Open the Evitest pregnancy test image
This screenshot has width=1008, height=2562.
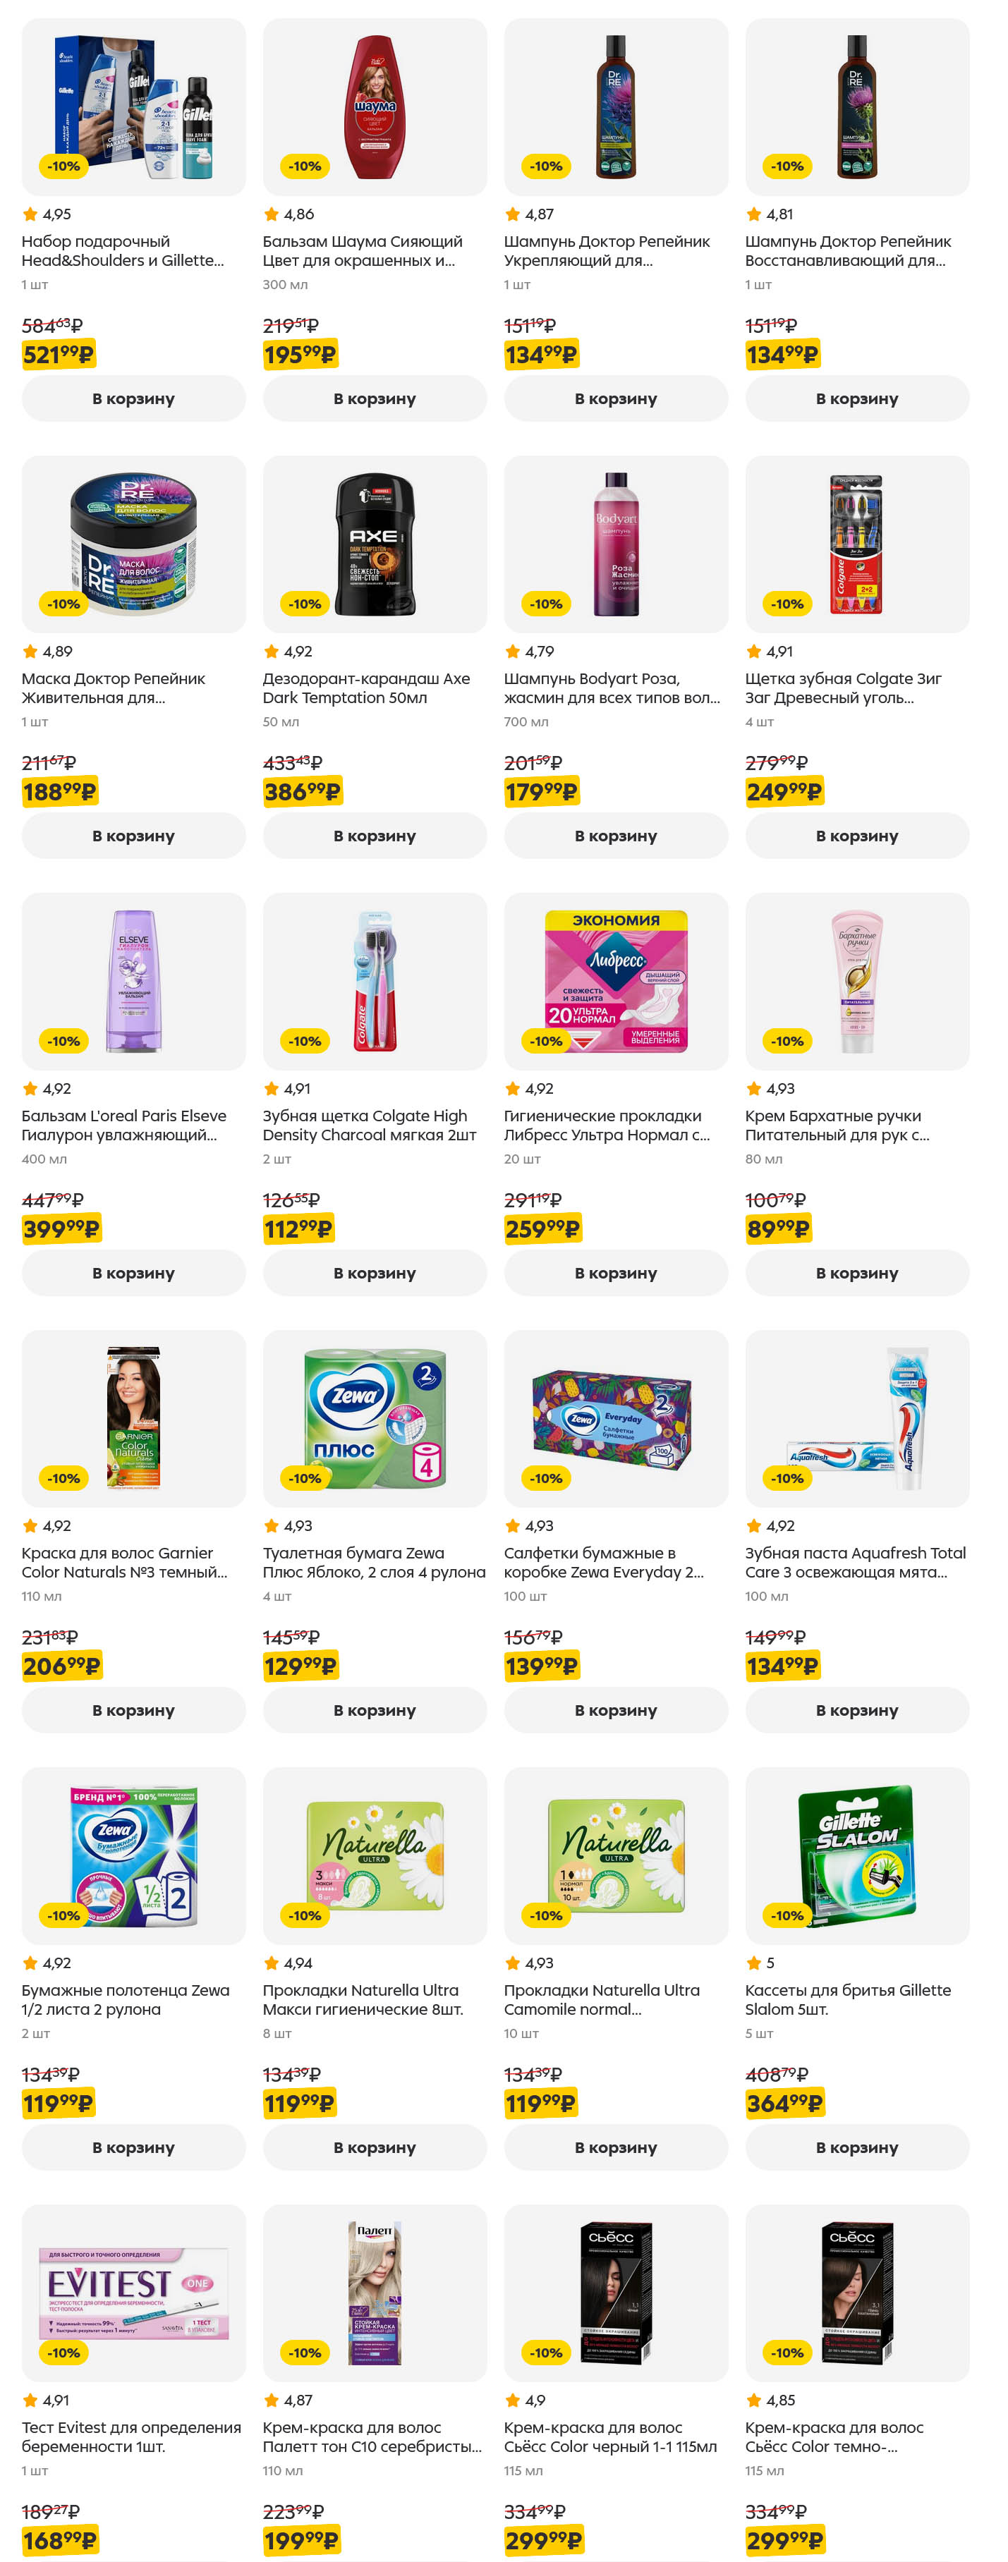click(133, 2293)
